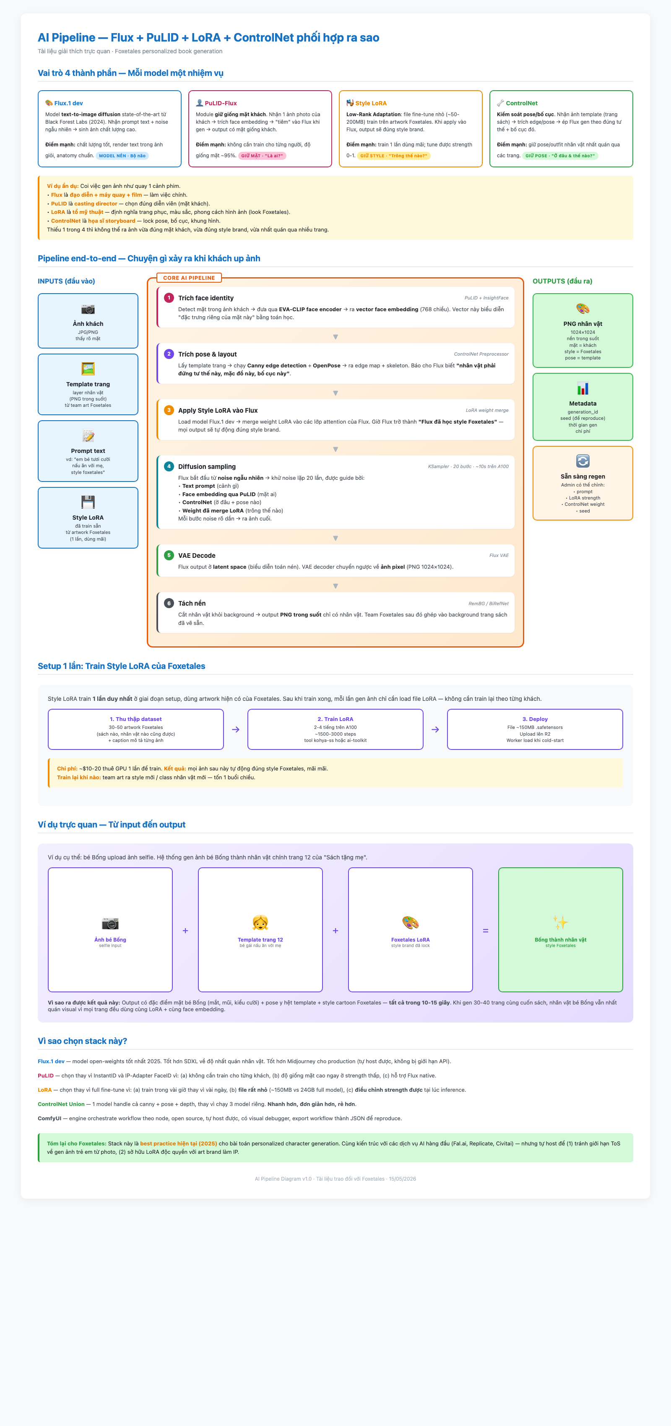Click step 2 circle beside Trích pose & layout
Image resolution: width=671 pixels, height=1426 pixels.
[169, 354]
